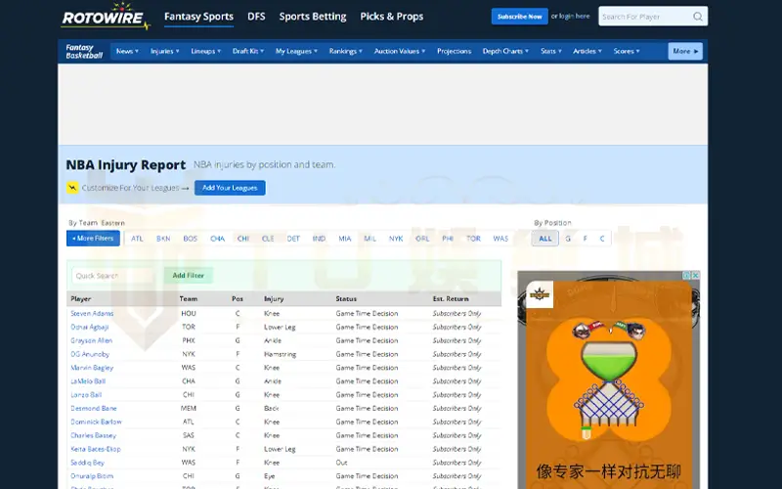Open Steven Adams player link
Viewport: 782px width, 489px height.
(x=92, y=313)
